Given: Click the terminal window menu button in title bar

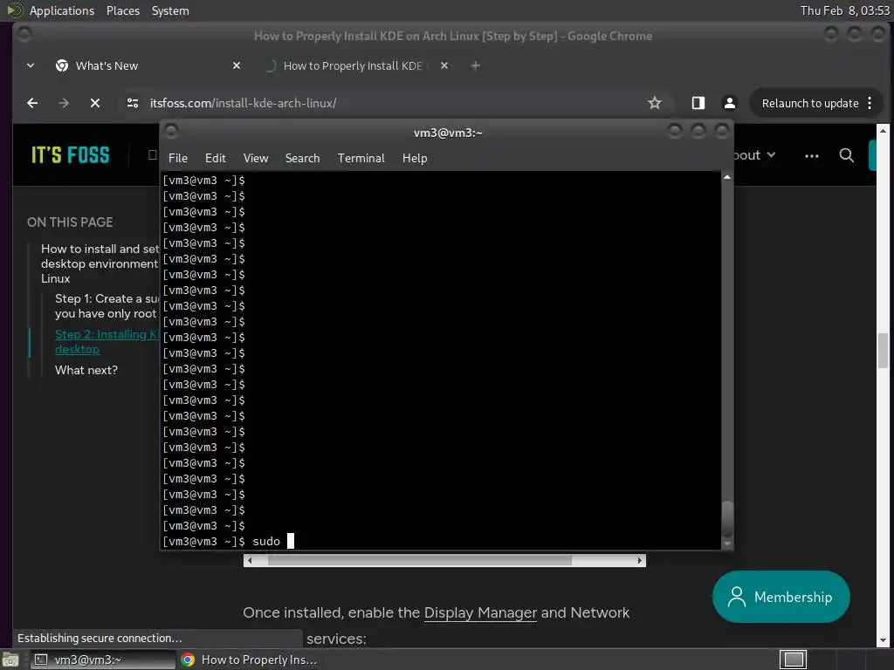Looking at the screenshot, I should click(x=171, y=133).
